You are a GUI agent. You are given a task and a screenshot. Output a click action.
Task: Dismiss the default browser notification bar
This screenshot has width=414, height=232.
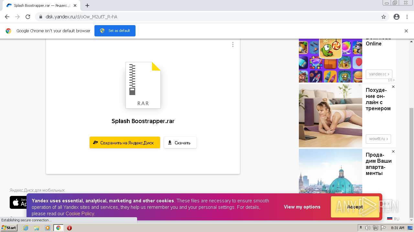click(406, 31)
